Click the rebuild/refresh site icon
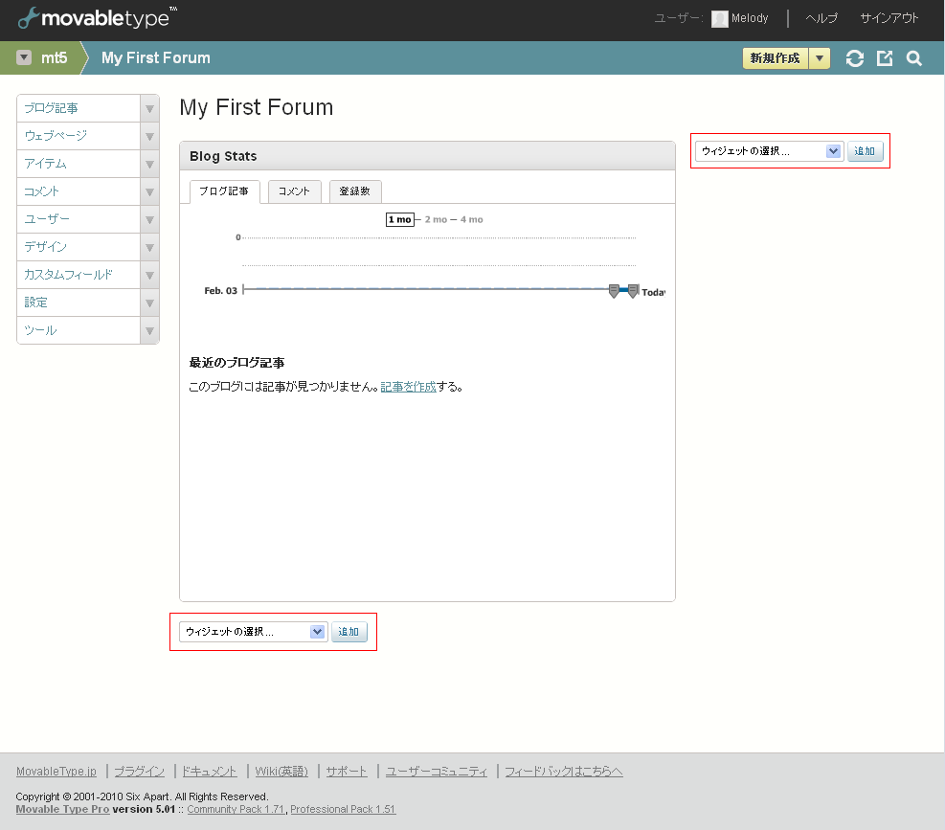This screenshot has width=945, height=830. click(x=855, y=58)
